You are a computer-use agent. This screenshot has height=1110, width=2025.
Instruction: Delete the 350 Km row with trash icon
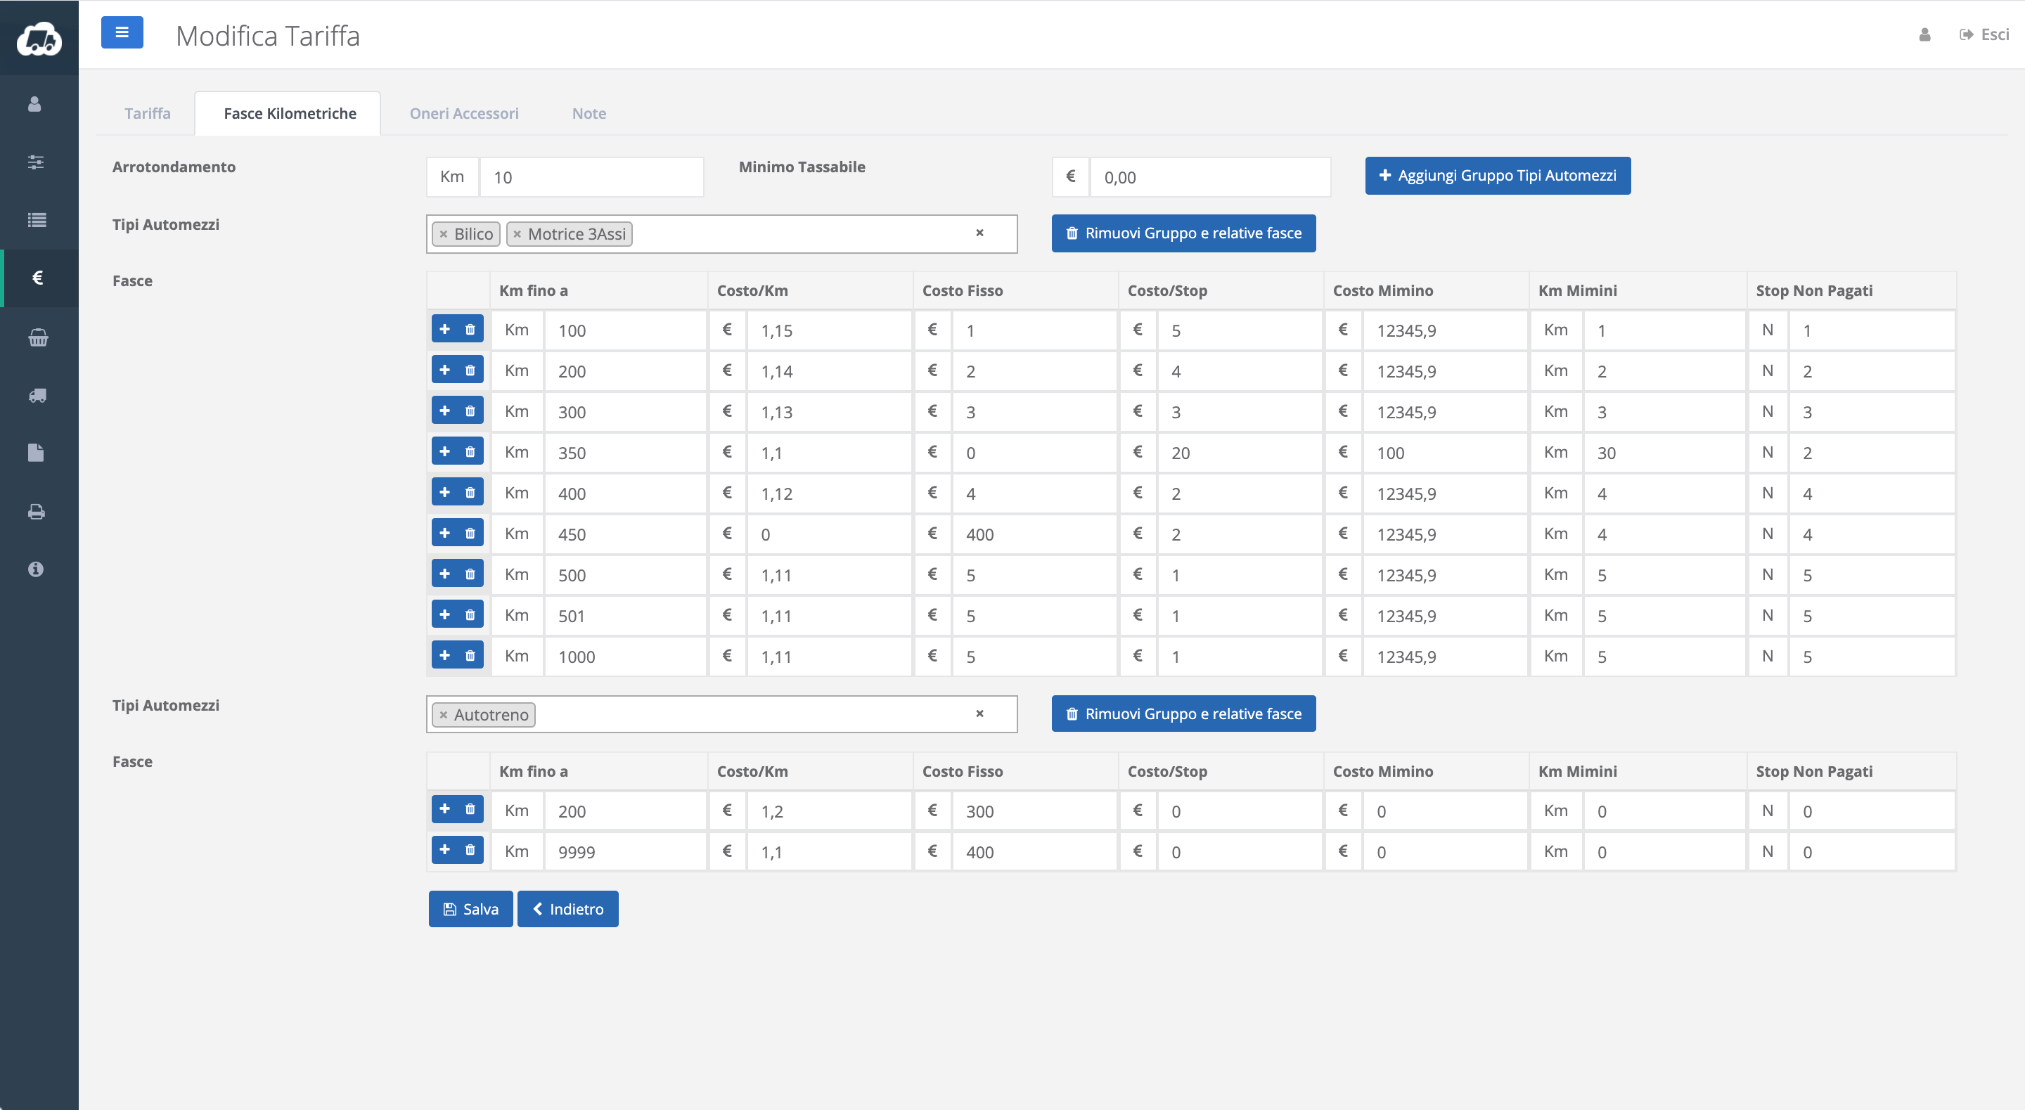pos(470,452)
